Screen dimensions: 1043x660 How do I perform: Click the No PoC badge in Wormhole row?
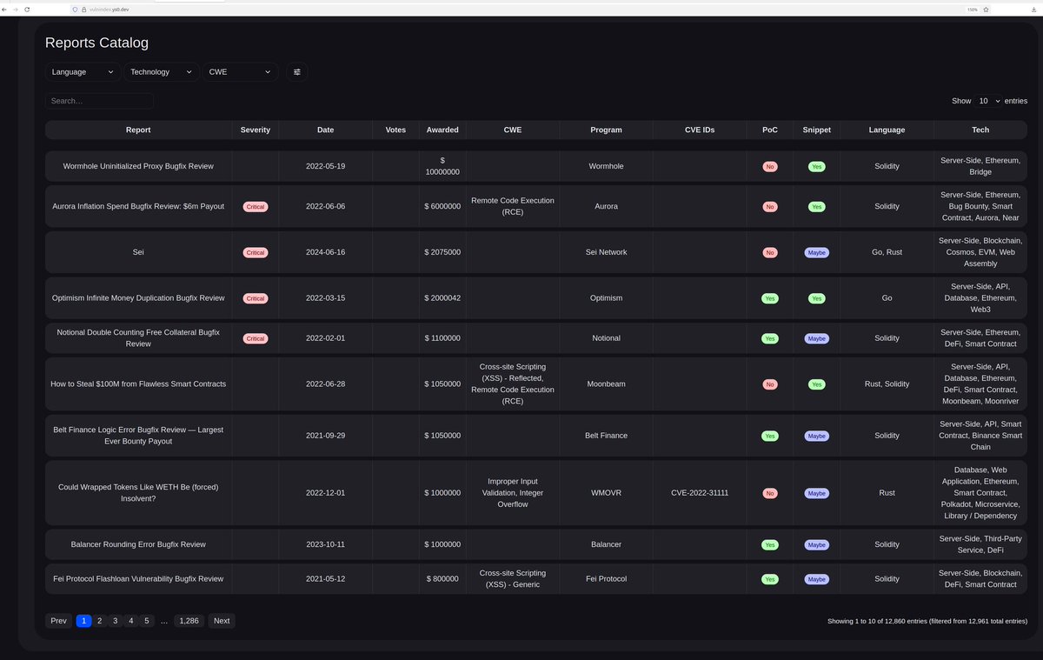[x=770, y=166]
